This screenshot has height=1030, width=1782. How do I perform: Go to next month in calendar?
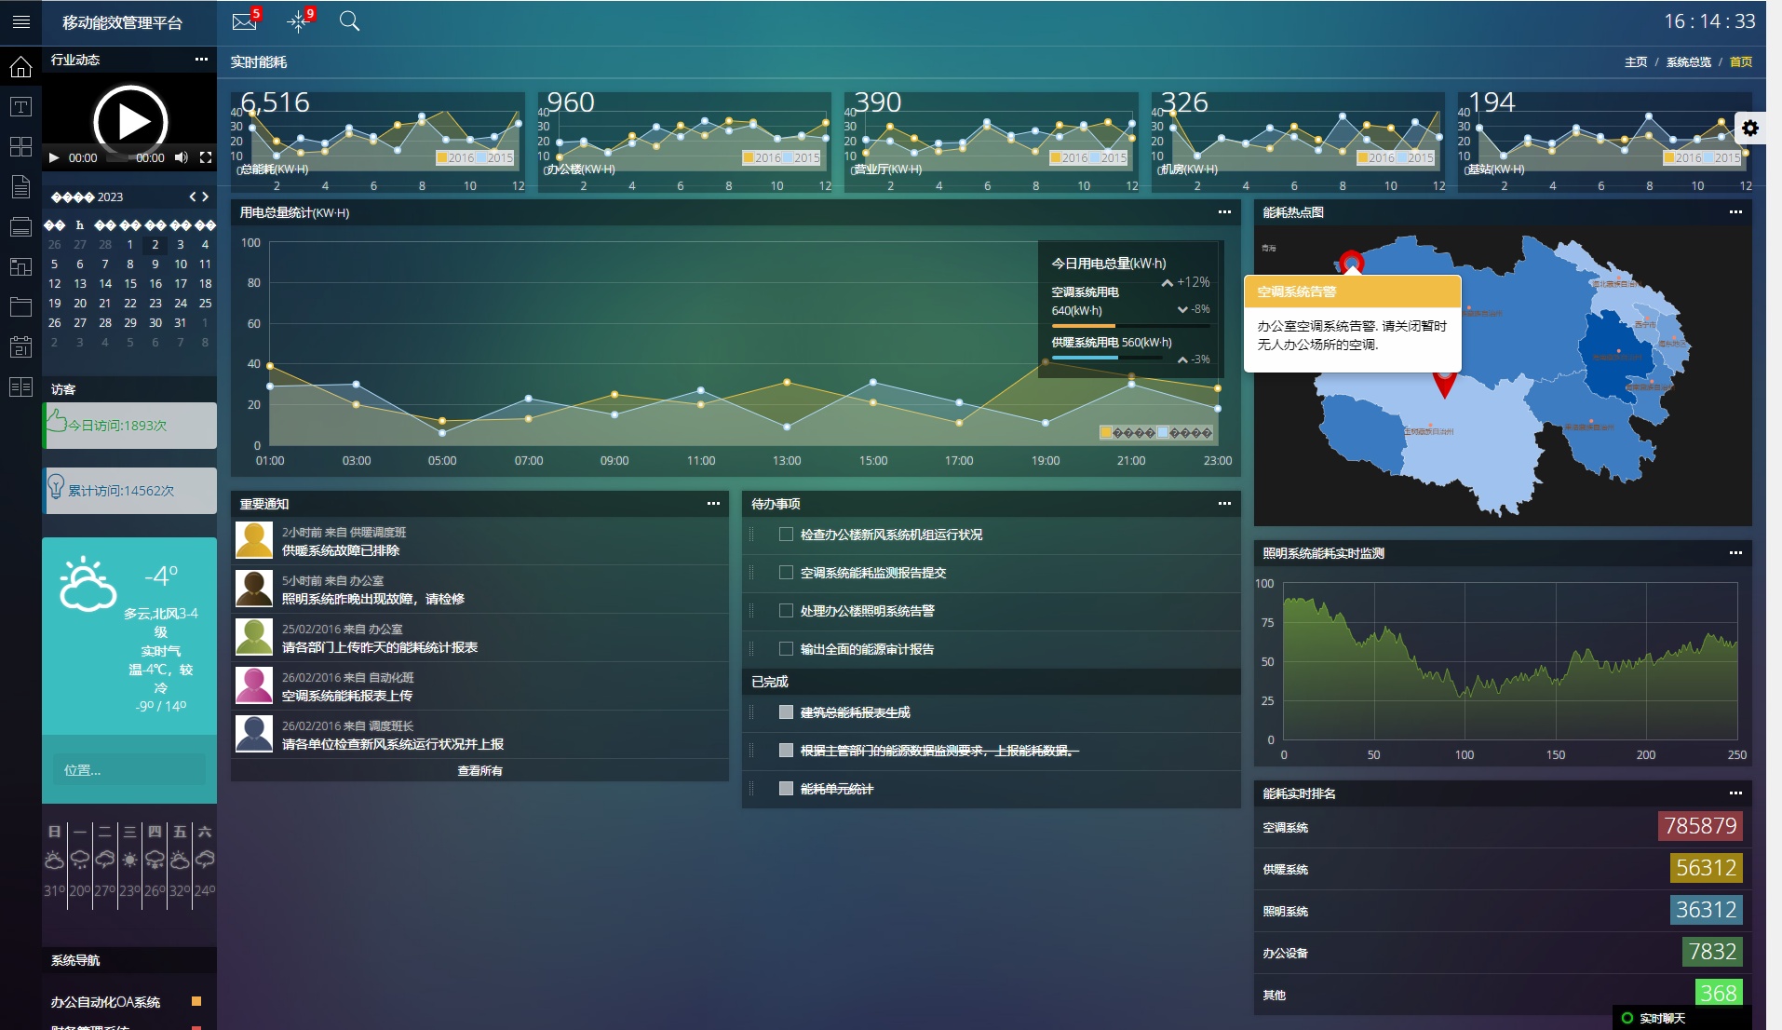pos(206,197)
